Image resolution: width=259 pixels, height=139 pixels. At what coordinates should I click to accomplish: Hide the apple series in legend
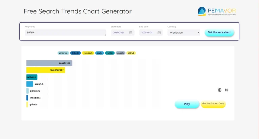click(x=99, y=53)
